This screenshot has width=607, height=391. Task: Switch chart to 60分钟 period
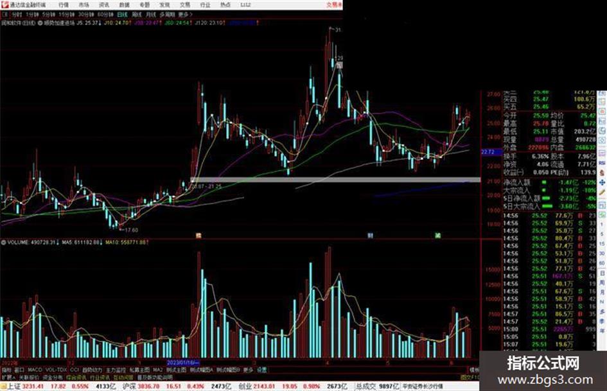click(x=105, y=15)
